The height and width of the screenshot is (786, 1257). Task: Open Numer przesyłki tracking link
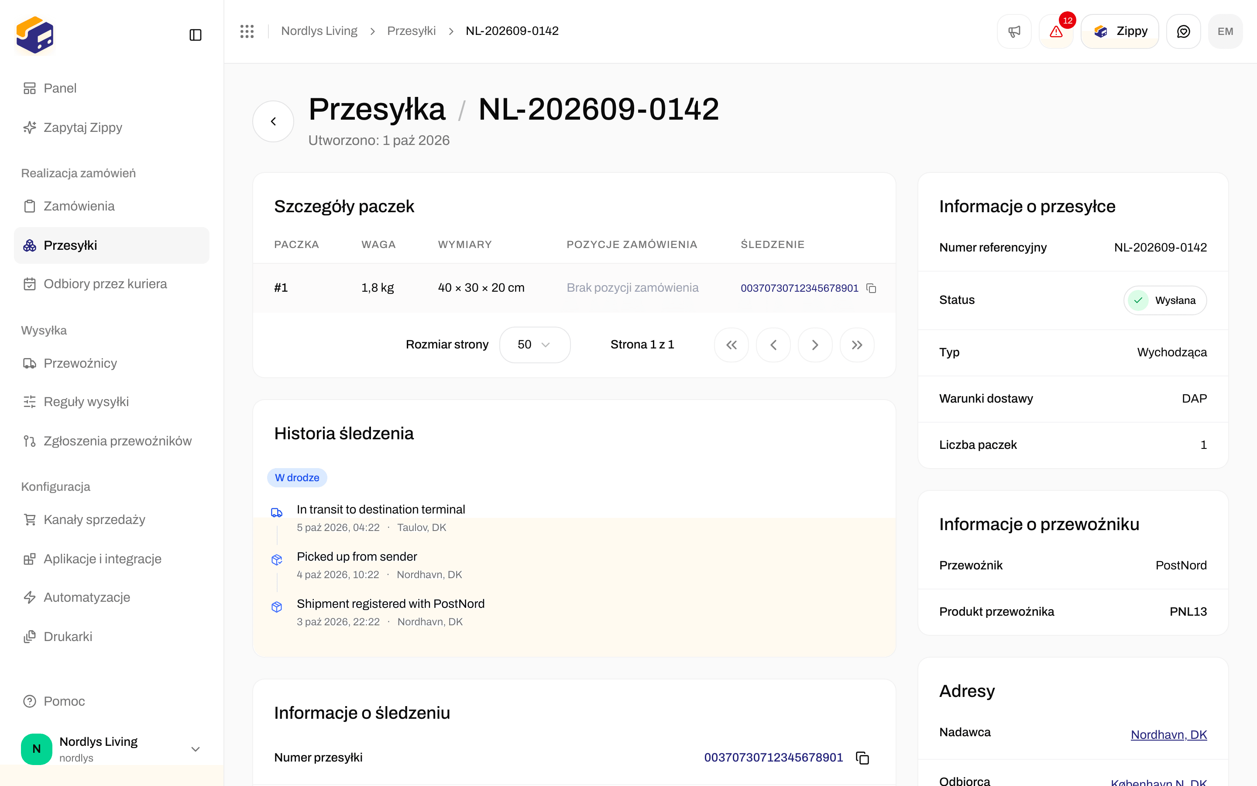[773, 758]
